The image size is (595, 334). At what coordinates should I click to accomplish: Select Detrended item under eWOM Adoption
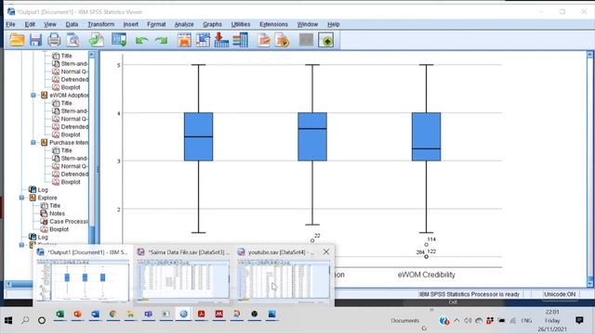[74, 126]
